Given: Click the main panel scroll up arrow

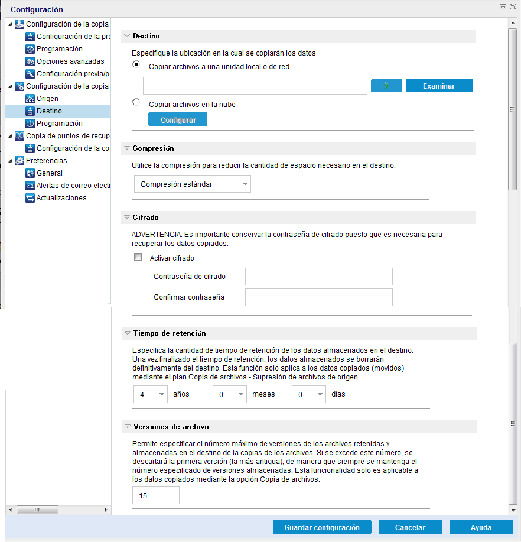Looking at the screenshot, I should (x=513, y=23).
